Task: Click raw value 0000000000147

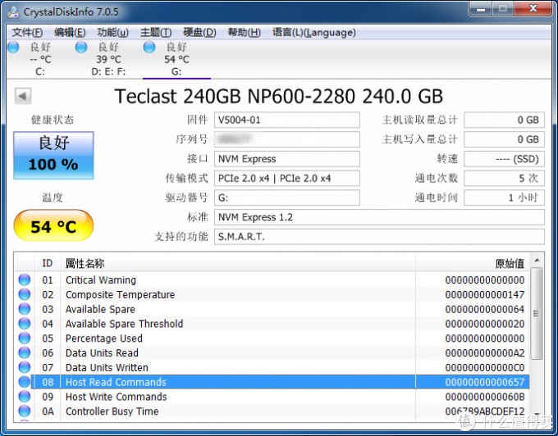Action: click(485, 294)
